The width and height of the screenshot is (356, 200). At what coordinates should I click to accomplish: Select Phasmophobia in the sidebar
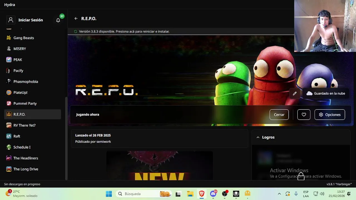33,81
